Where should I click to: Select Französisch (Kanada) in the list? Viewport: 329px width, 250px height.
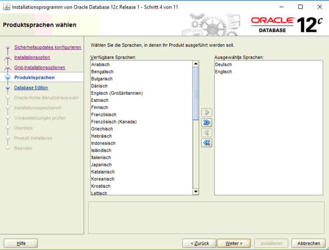(142, 122)
